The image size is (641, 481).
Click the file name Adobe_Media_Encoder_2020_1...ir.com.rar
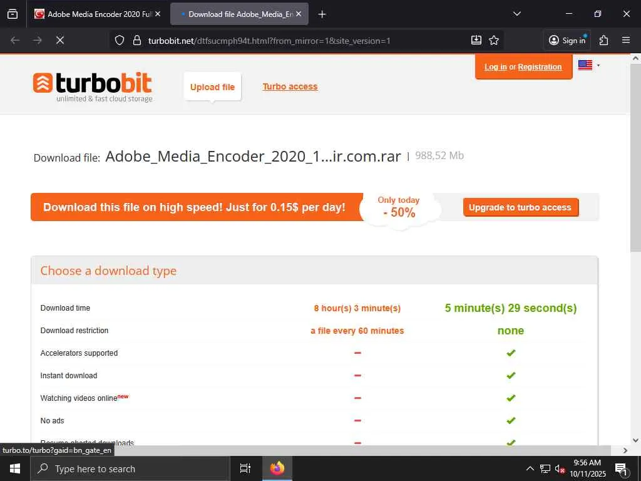(x=253, y=157)
